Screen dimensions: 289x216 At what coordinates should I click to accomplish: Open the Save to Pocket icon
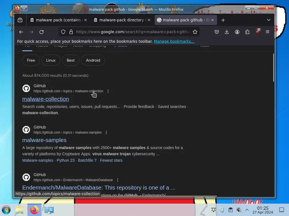[217, 32]
